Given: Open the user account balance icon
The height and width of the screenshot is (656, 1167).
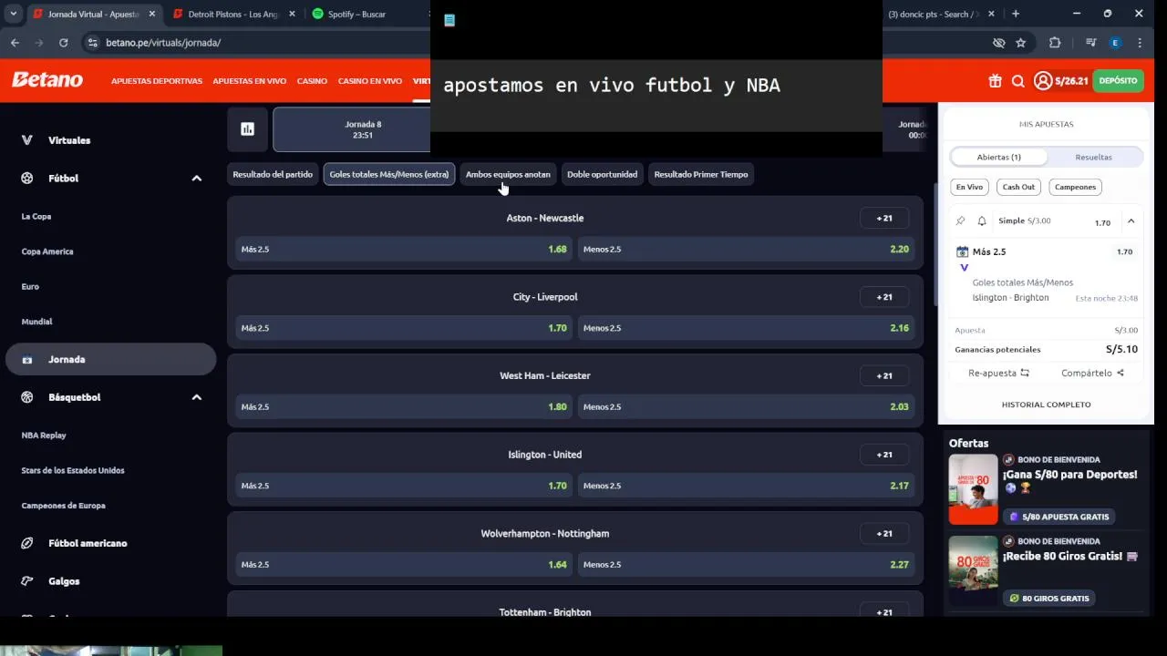Looking at the screenshot, I should point(1043,81).
